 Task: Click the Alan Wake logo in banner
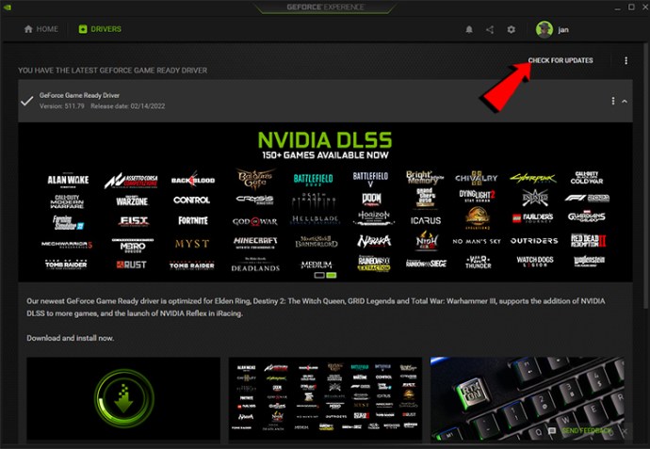coord(68,180)
